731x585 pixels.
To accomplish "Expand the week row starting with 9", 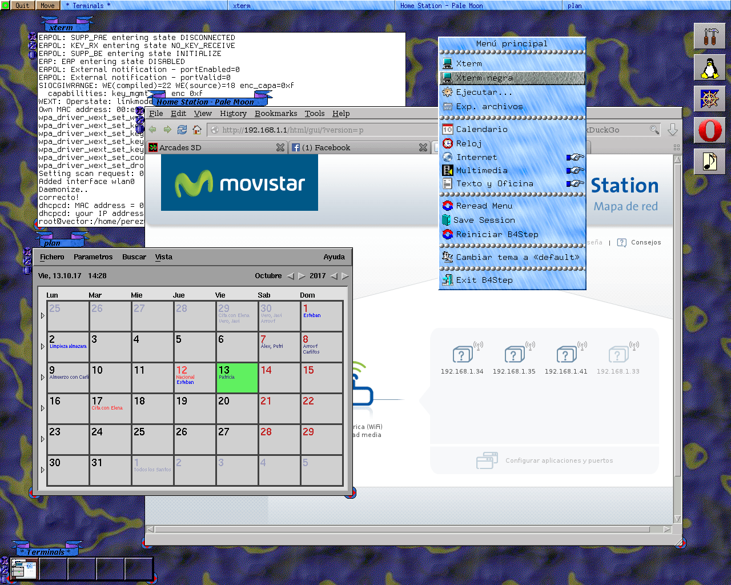I will (x=43, y=378).
